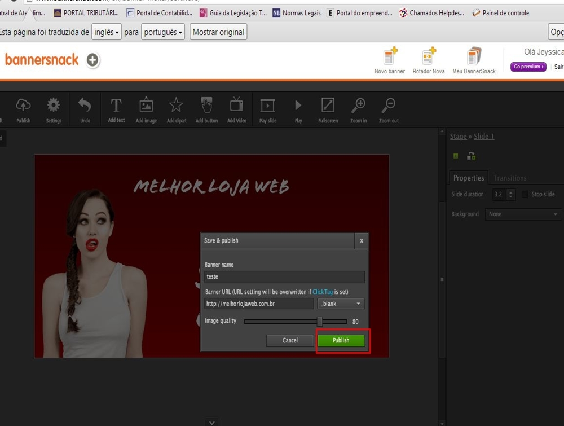Click the bannersnack logo
The height and width of the screenshot is (426, 564).
point(42,59)
